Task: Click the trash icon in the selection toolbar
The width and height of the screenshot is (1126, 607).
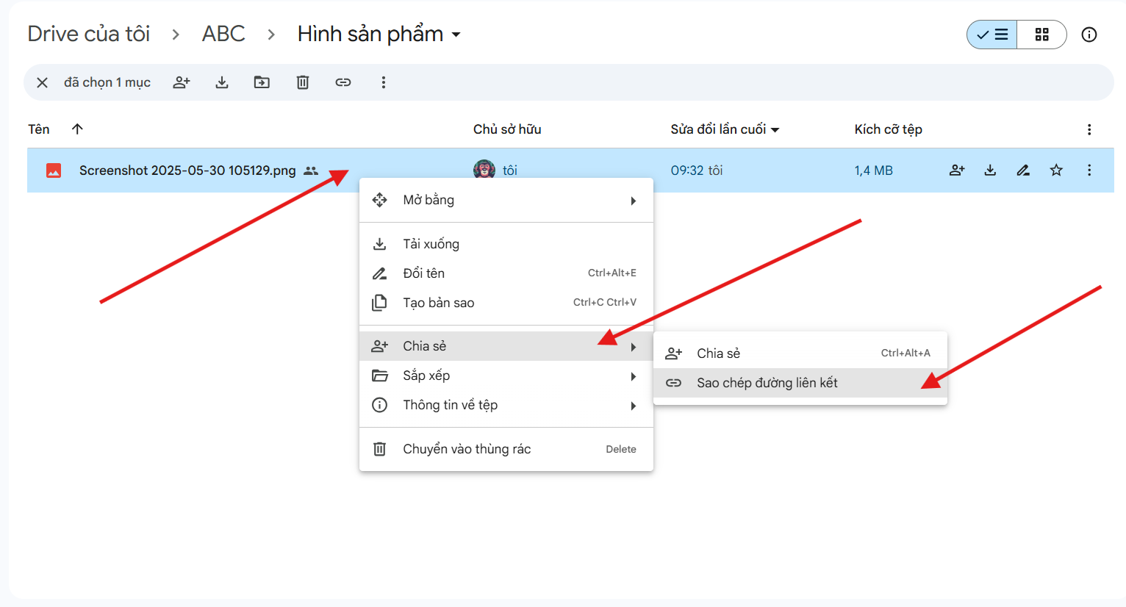Action: 303,82
